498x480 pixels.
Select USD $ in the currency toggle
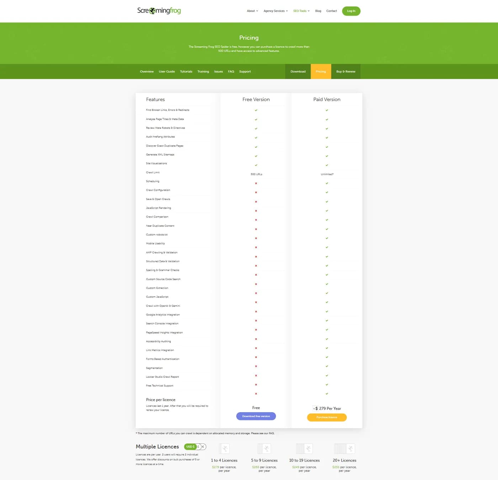[190, 447]
